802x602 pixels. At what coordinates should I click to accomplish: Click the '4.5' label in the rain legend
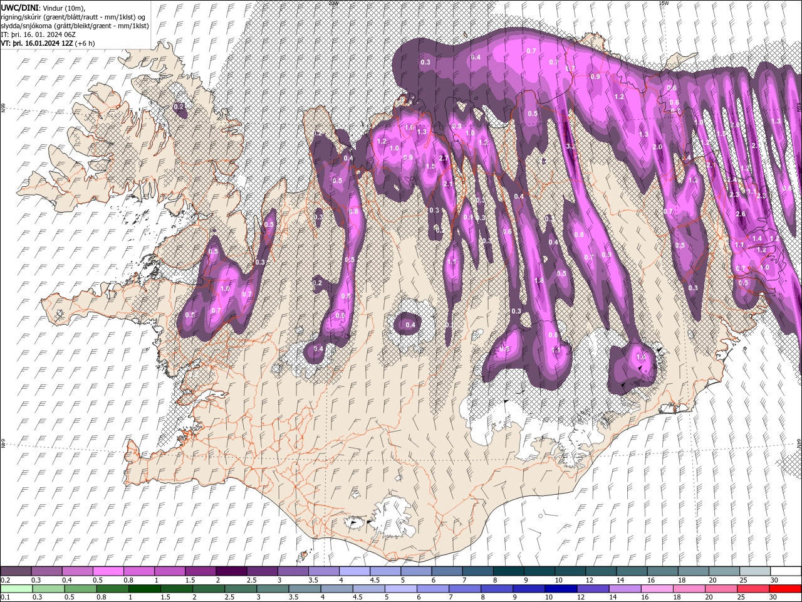pyautogui.click(x=358, y=598)
